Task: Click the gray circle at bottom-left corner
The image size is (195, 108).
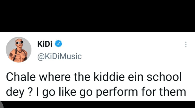Action: click(x=1, y=104)
